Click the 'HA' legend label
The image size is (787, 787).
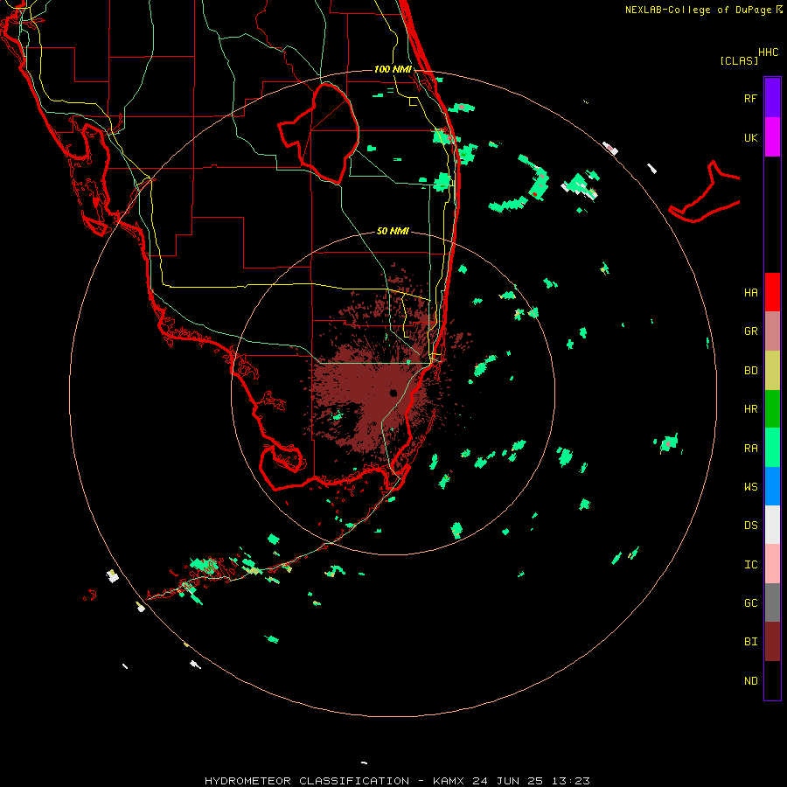pos(750,293)
